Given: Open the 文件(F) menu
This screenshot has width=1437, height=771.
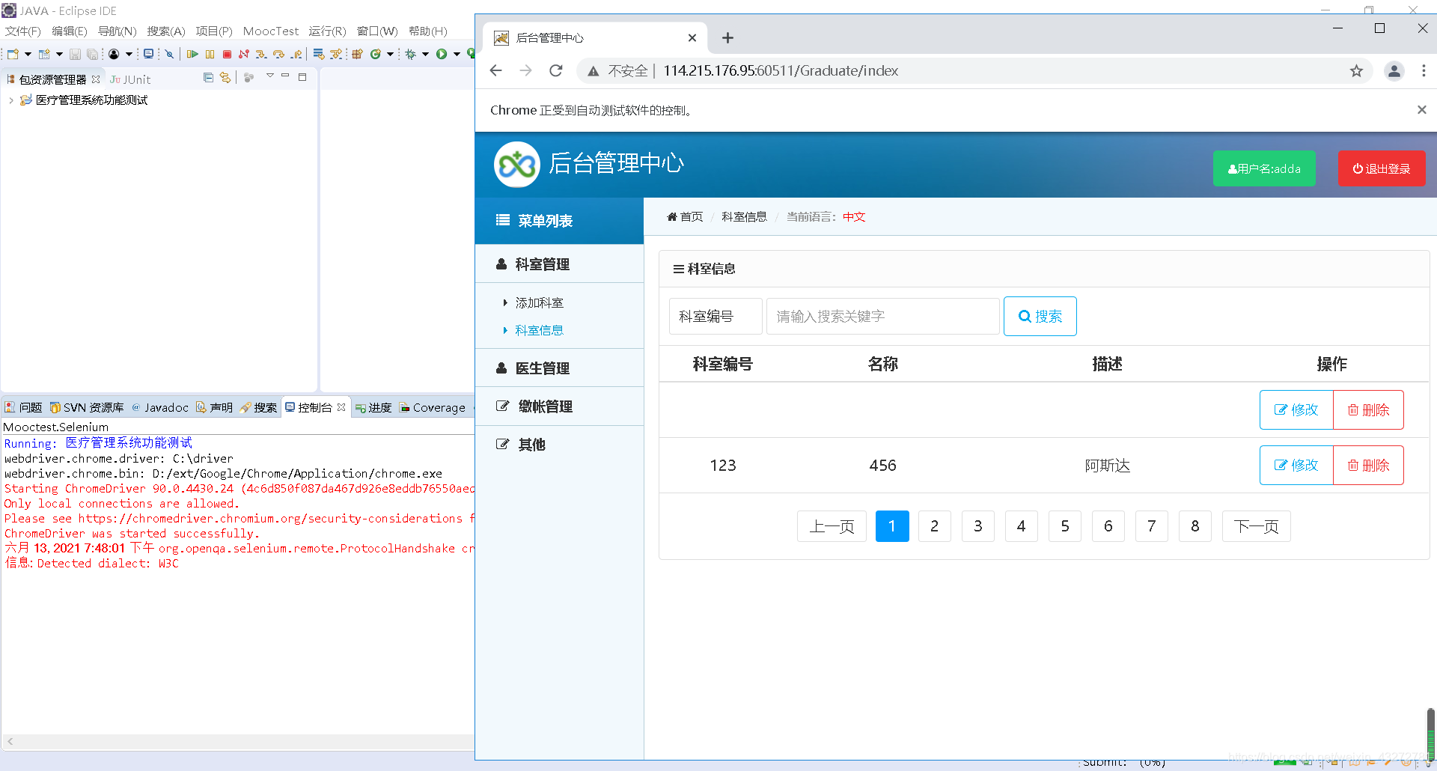Looking at the screenshot, I should [23, 31].
